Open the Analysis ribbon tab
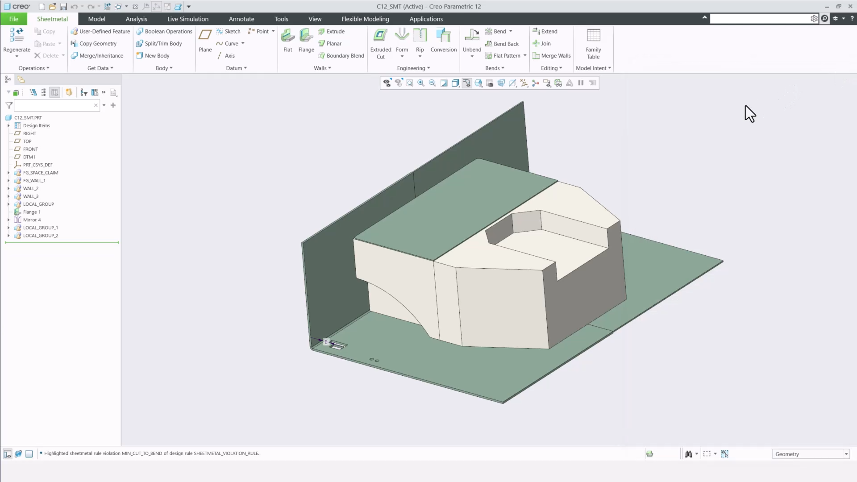The image size is (857, 482). tap(136, 19)
